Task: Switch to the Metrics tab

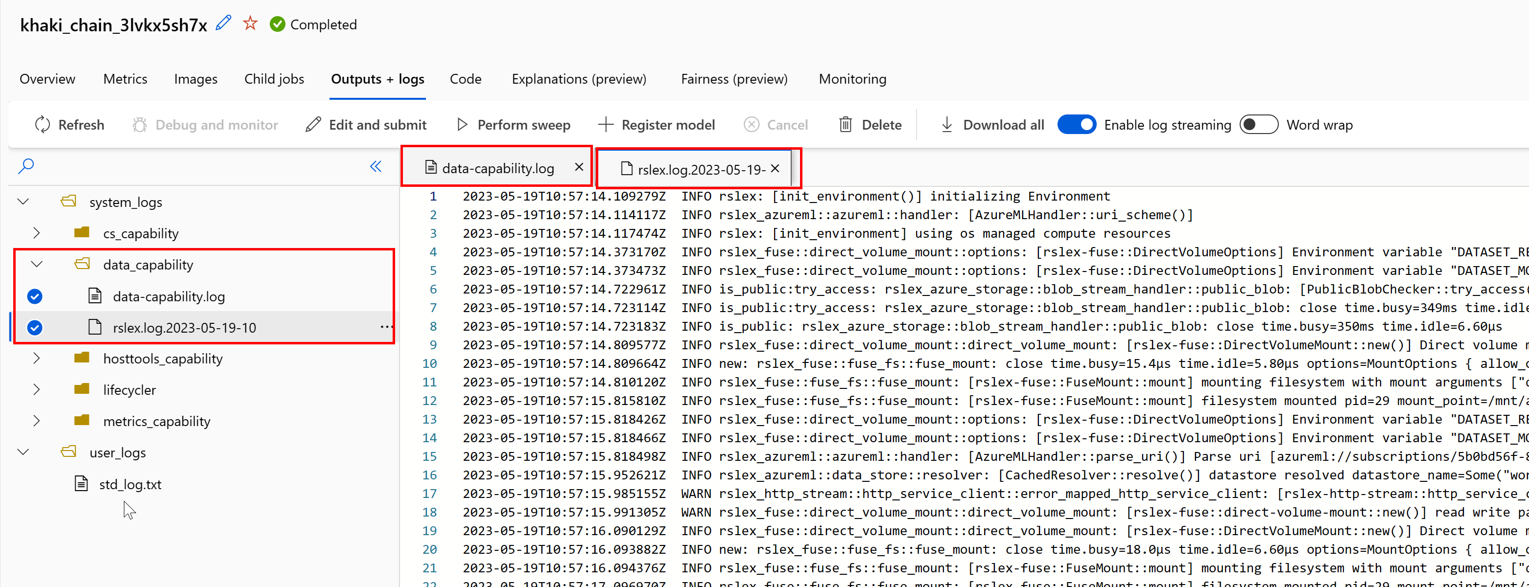Action: coord(125,79)
